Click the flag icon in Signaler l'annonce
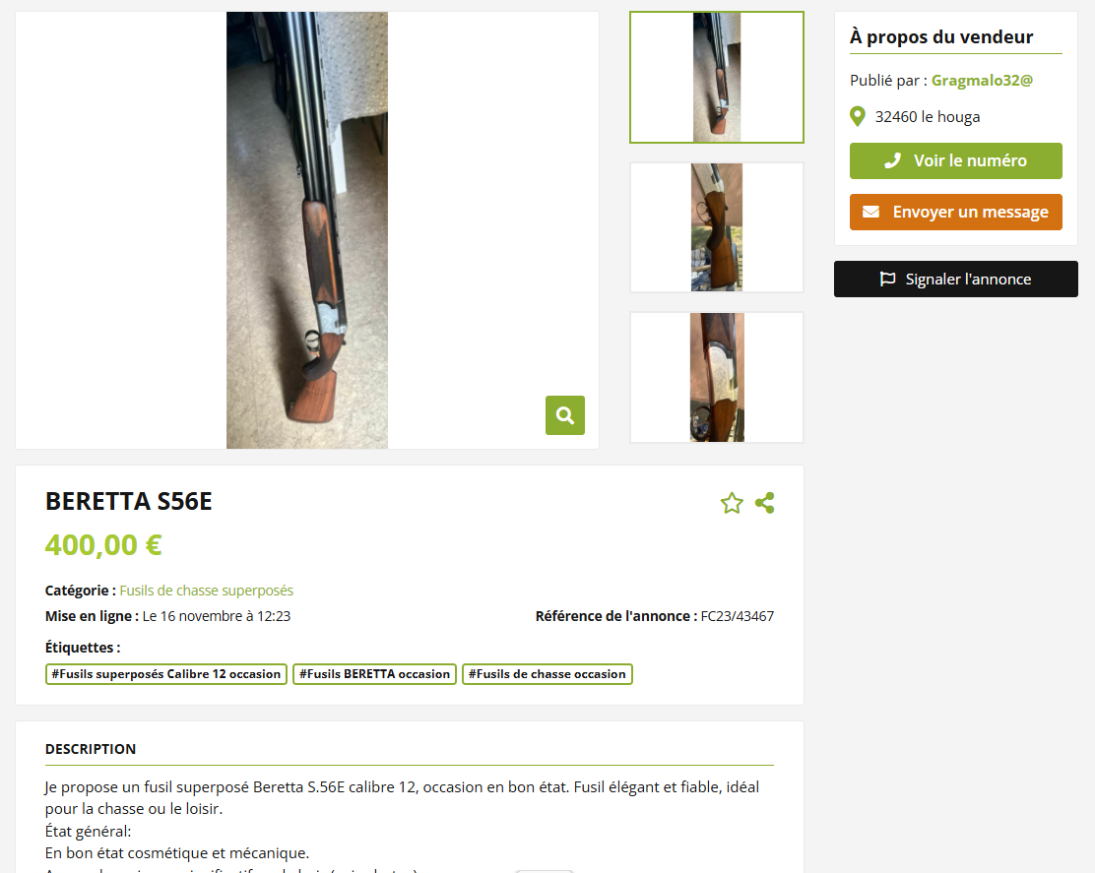 (x=887, y=280)
